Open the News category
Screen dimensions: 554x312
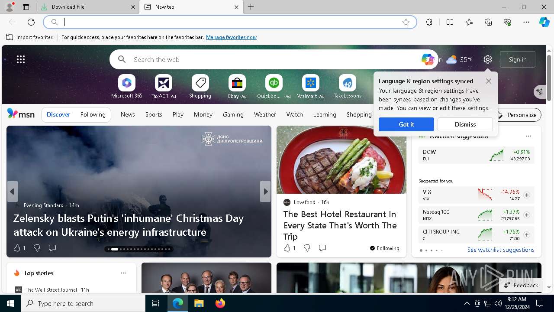point(128,114)
